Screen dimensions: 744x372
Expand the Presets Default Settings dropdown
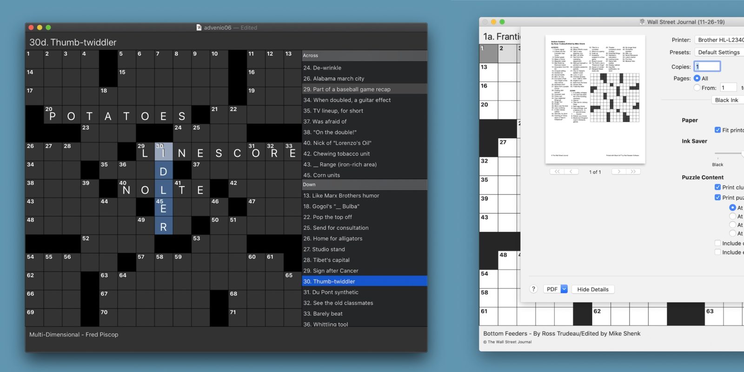[x=719, y=52]
